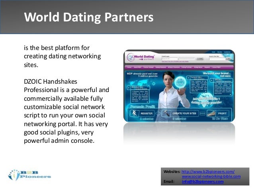The height and width of the screenshot is (190, 254).
Task: Click the 'DZOIC Handshakes' text line
Action: [x=51, y=82]
